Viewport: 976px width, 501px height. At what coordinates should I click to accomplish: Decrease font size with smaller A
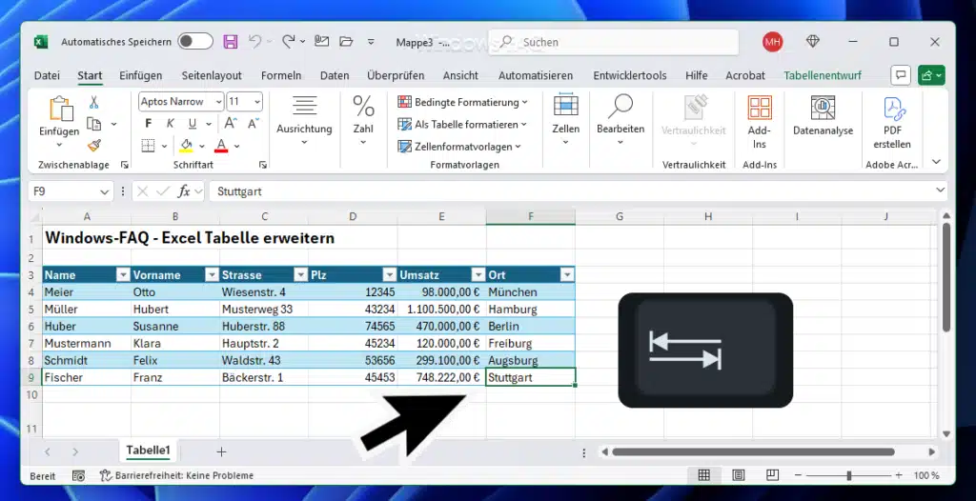click(x=254, y=123)
